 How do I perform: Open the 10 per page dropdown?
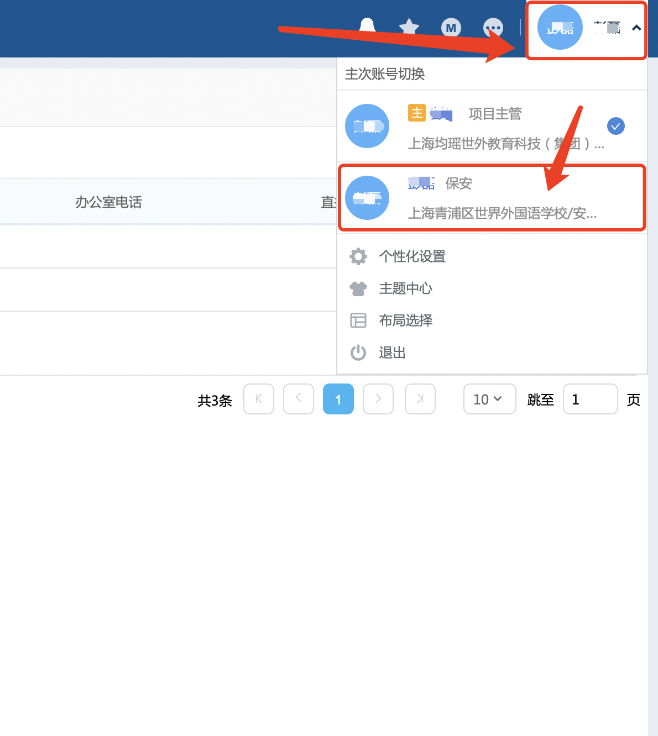(490, 399)
